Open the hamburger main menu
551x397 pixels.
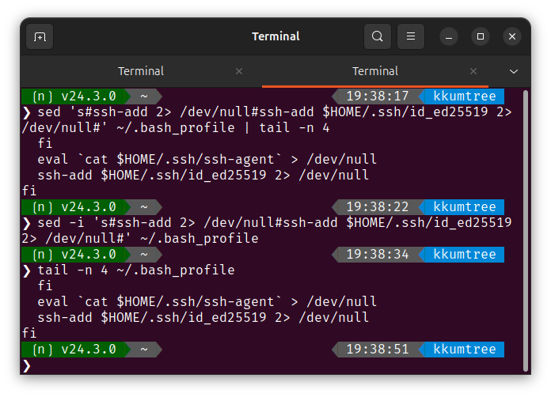click(411, 36)
